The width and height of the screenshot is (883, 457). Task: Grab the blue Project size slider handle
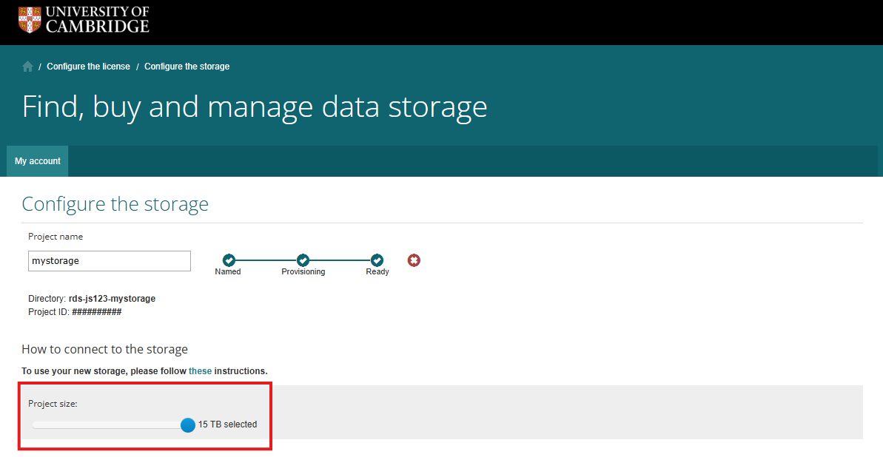(188, 425)
